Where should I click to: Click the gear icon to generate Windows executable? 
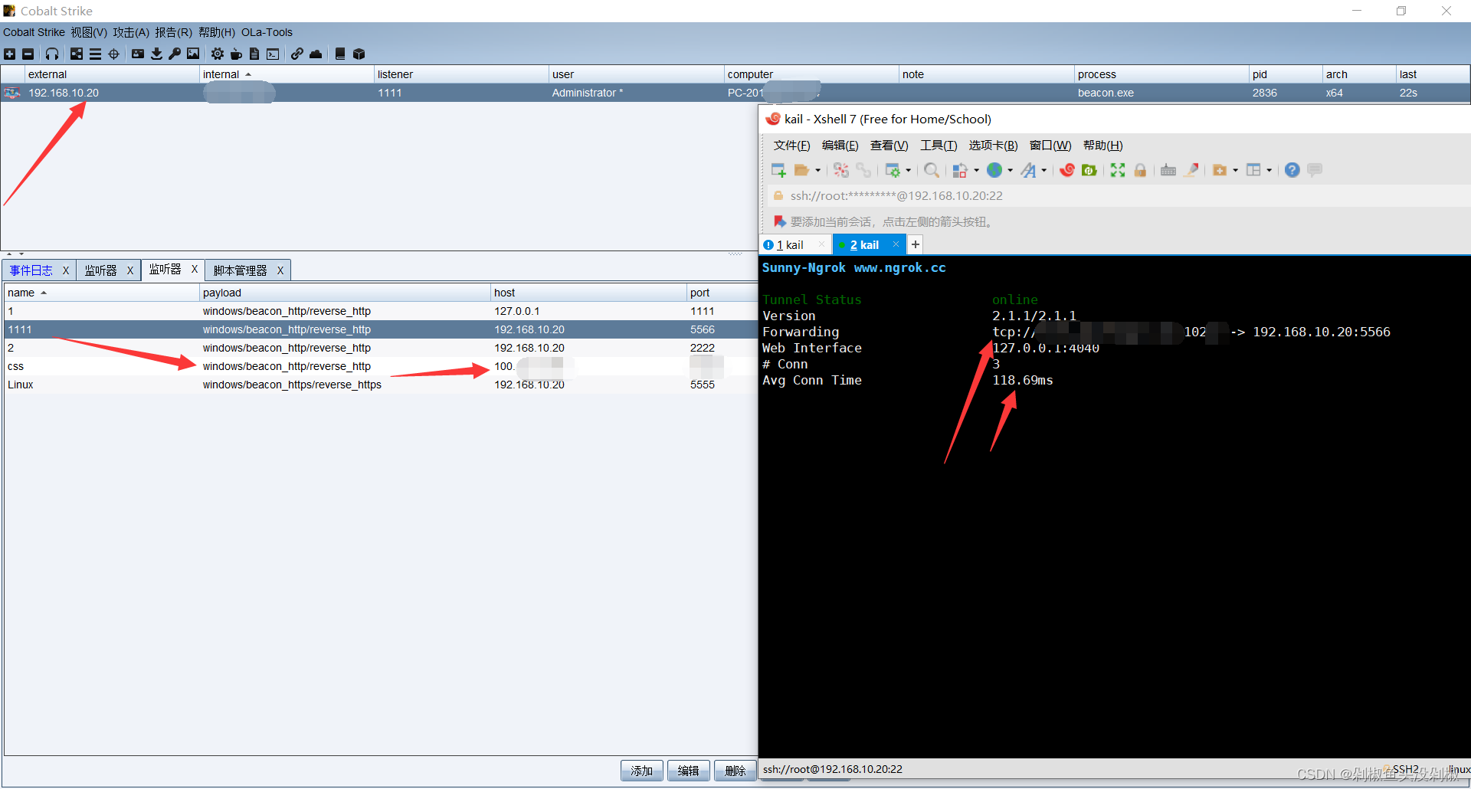(218, 54)
